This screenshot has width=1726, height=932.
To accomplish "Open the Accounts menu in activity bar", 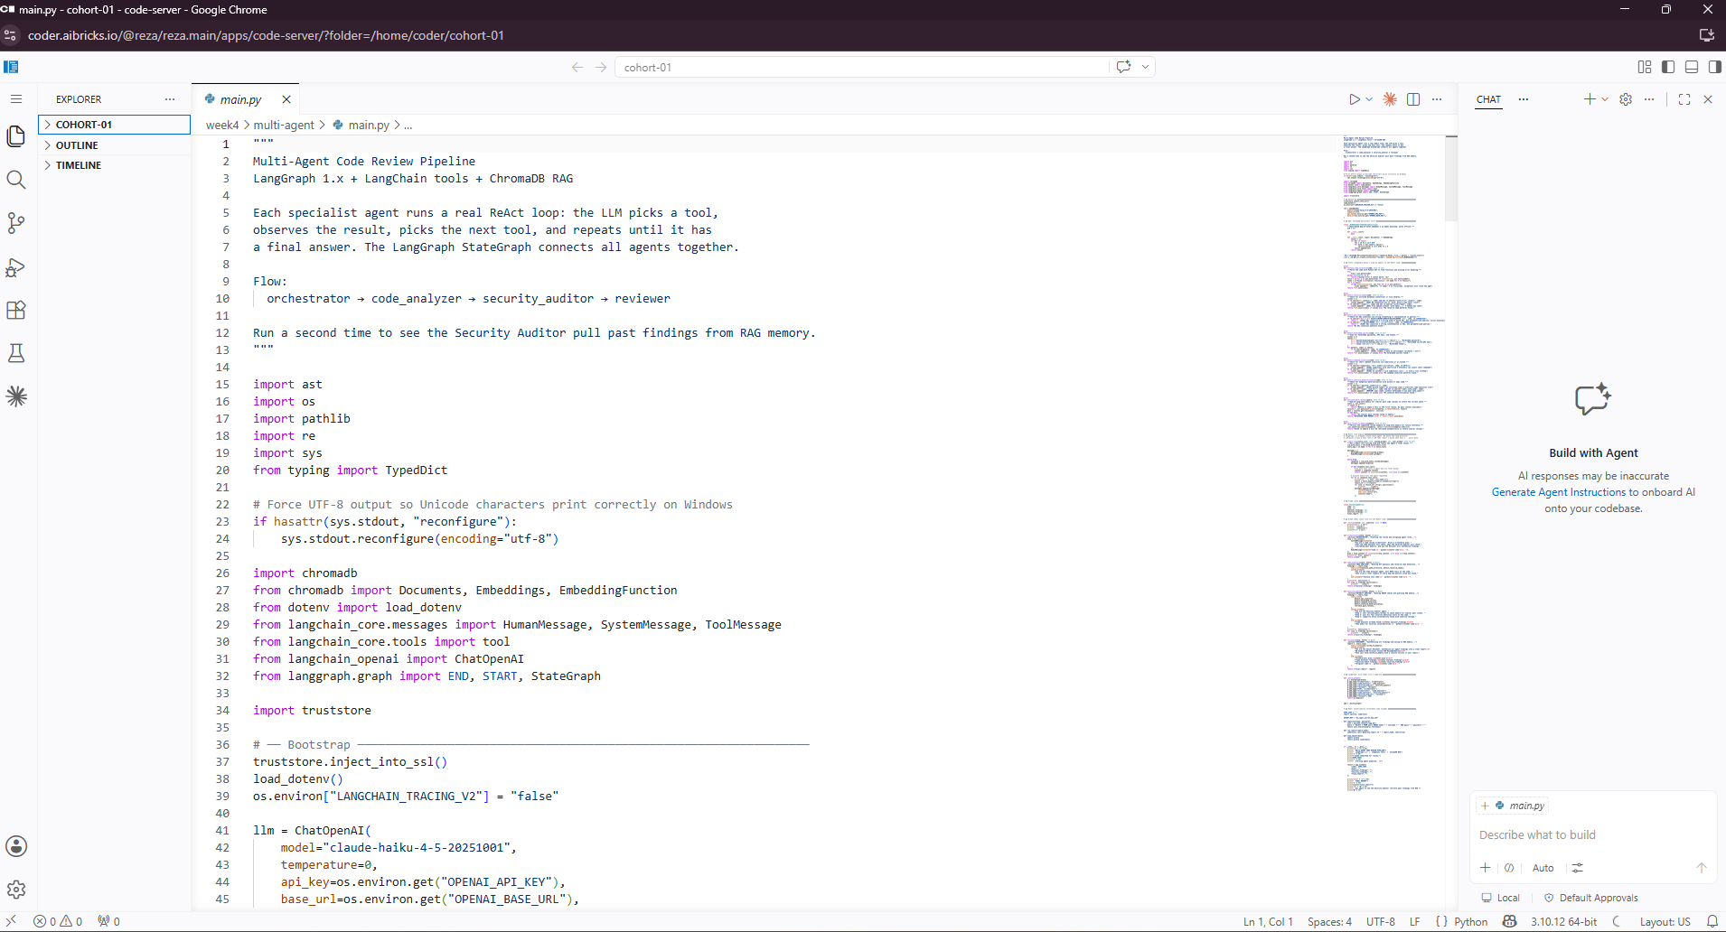I will point(16,846).
